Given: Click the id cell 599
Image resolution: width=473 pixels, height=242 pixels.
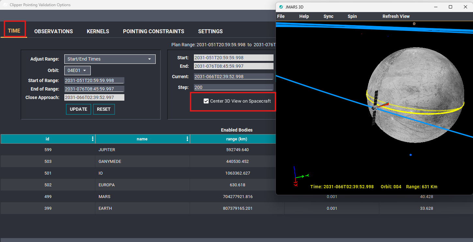Looking at the screenshot, I should (48, 150).
